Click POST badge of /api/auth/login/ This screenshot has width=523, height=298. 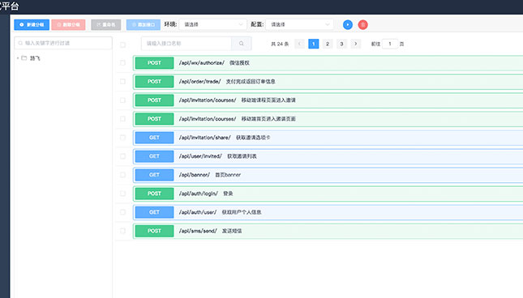(x=154, y=194)
